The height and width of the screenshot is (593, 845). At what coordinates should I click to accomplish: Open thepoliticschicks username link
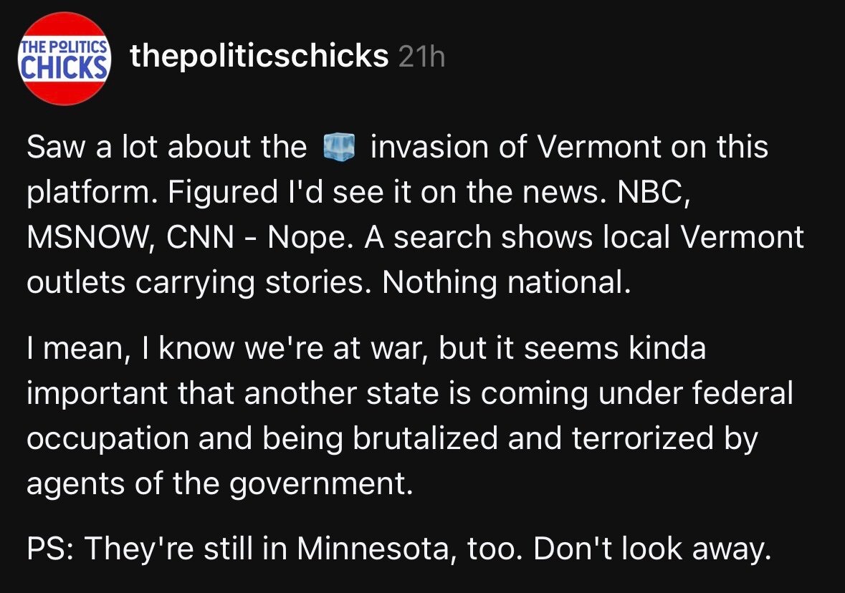259,55
